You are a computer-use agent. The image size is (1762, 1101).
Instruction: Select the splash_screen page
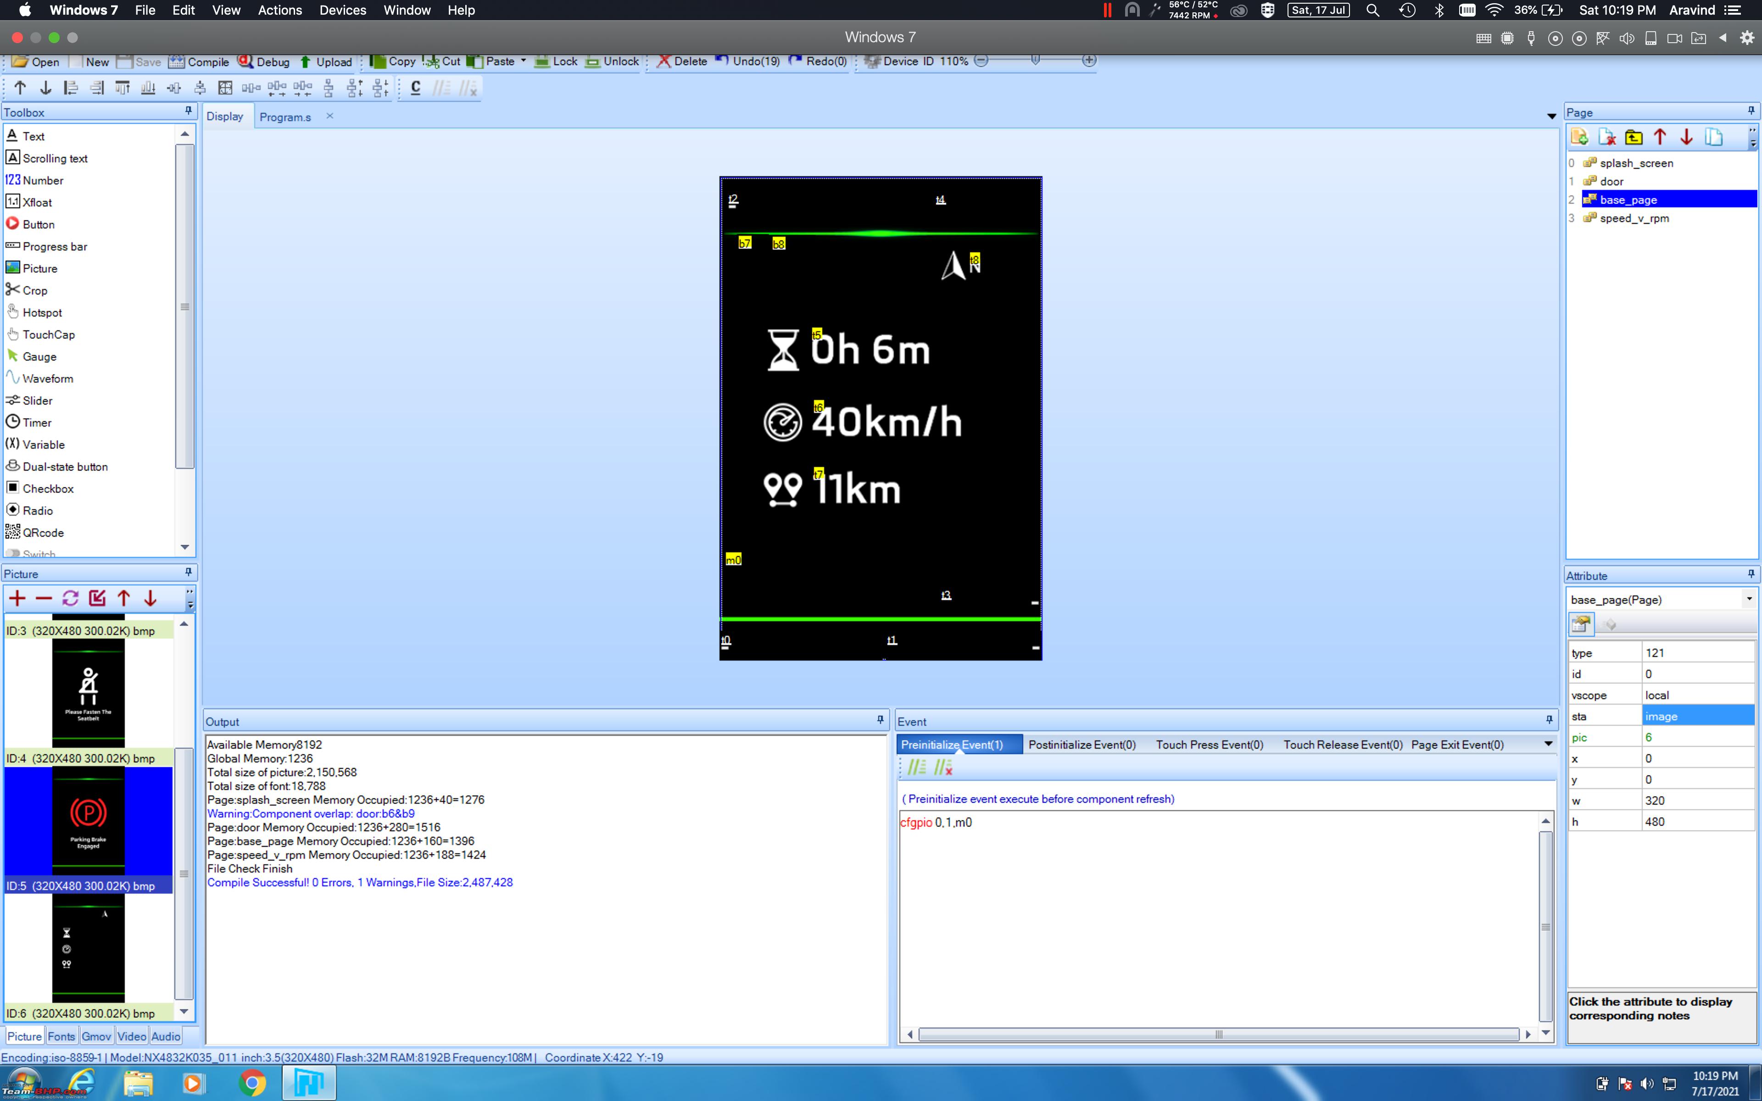1636,163
